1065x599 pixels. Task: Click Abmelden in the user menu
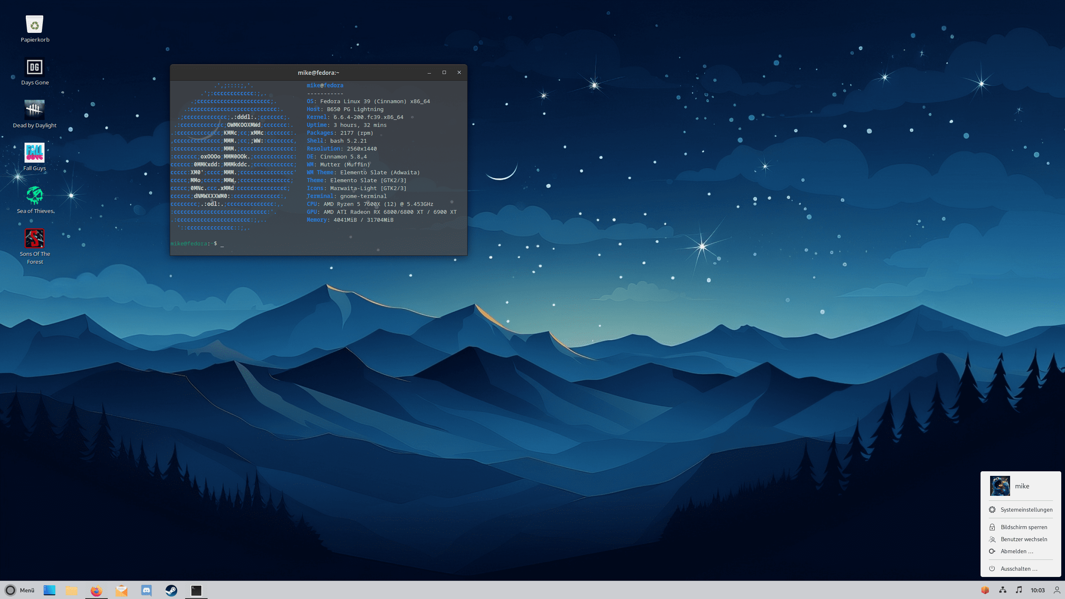coord(1016,551)
